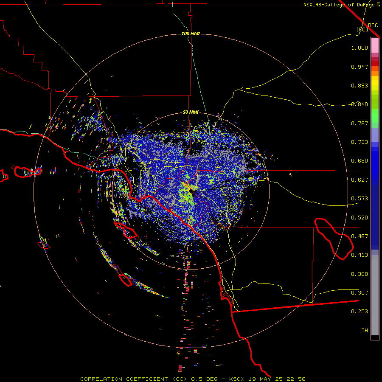Viewport: 382px width, 382px height.
Task: Click the Correlation Coefficient KSOX caption text
Action: (x=193, y=379)
